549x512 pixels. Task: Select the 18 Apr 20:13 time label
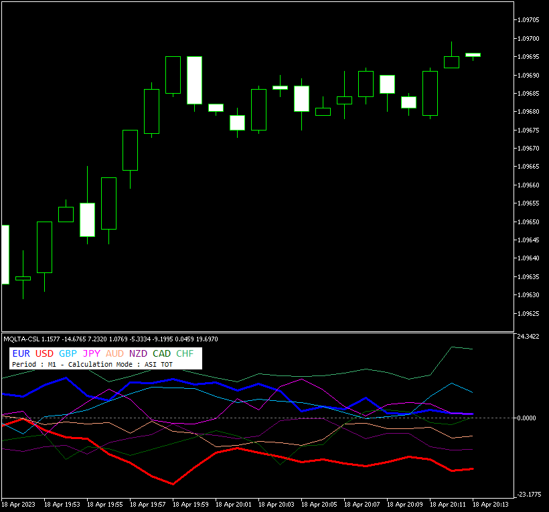point(490,504)
